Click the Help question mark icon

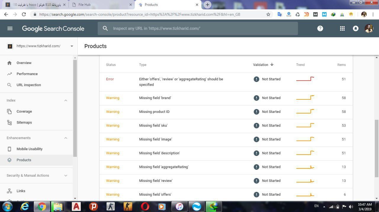click(320, 28)
